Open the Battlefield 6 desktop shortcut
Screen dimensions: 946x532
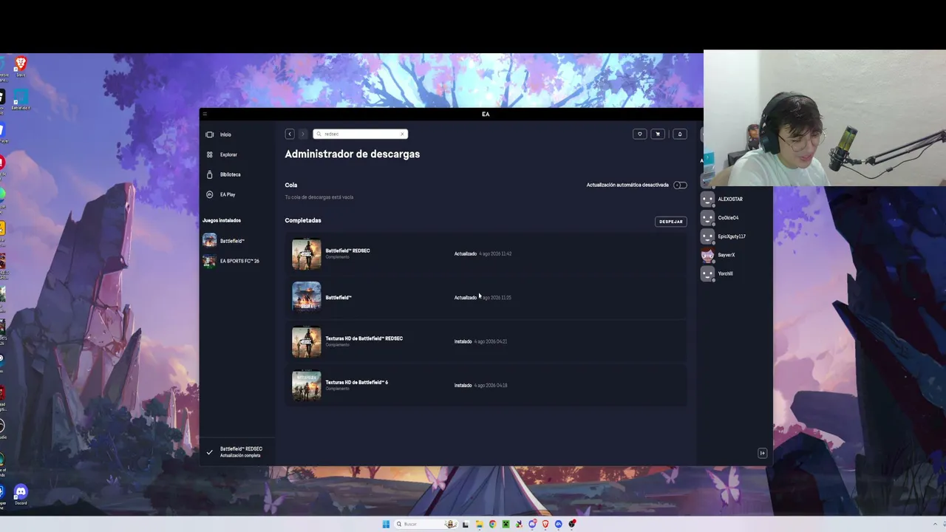pos(21,100)
